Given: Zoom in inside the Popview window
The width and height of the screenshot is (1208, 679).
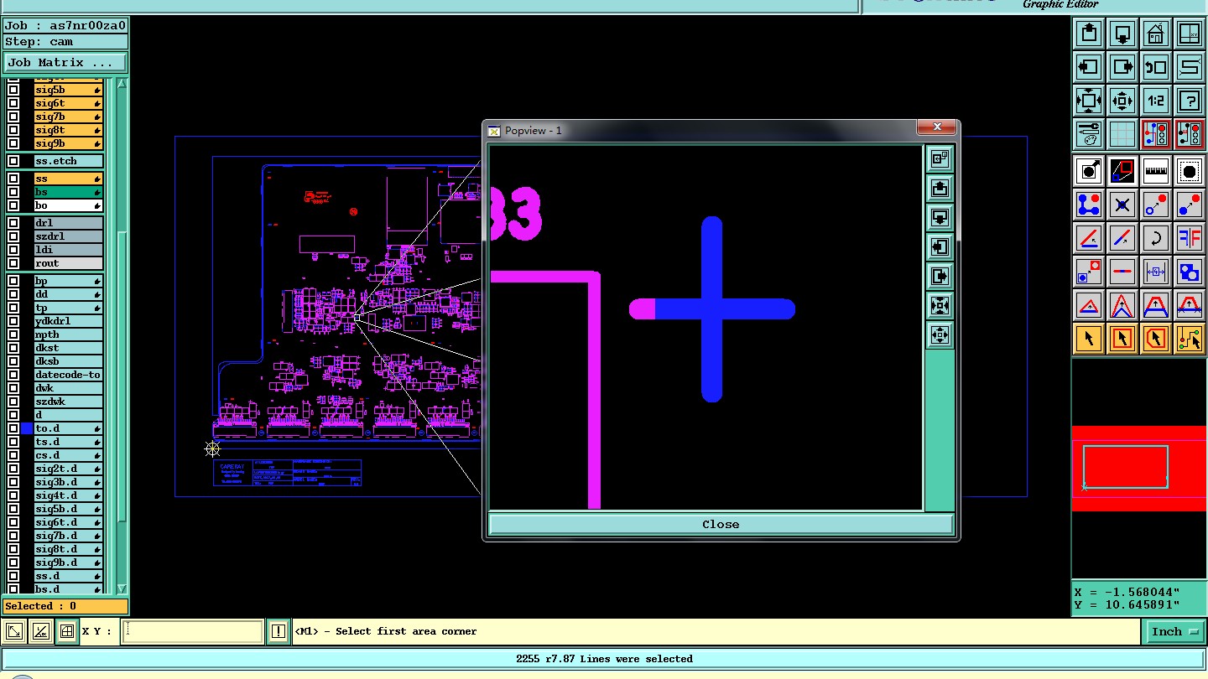Looking at the screenshot, I should pyautogui.click(x=940, y=305).
